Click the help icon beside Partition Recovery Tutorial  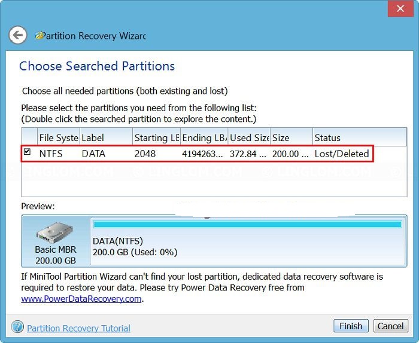point(17,327)
